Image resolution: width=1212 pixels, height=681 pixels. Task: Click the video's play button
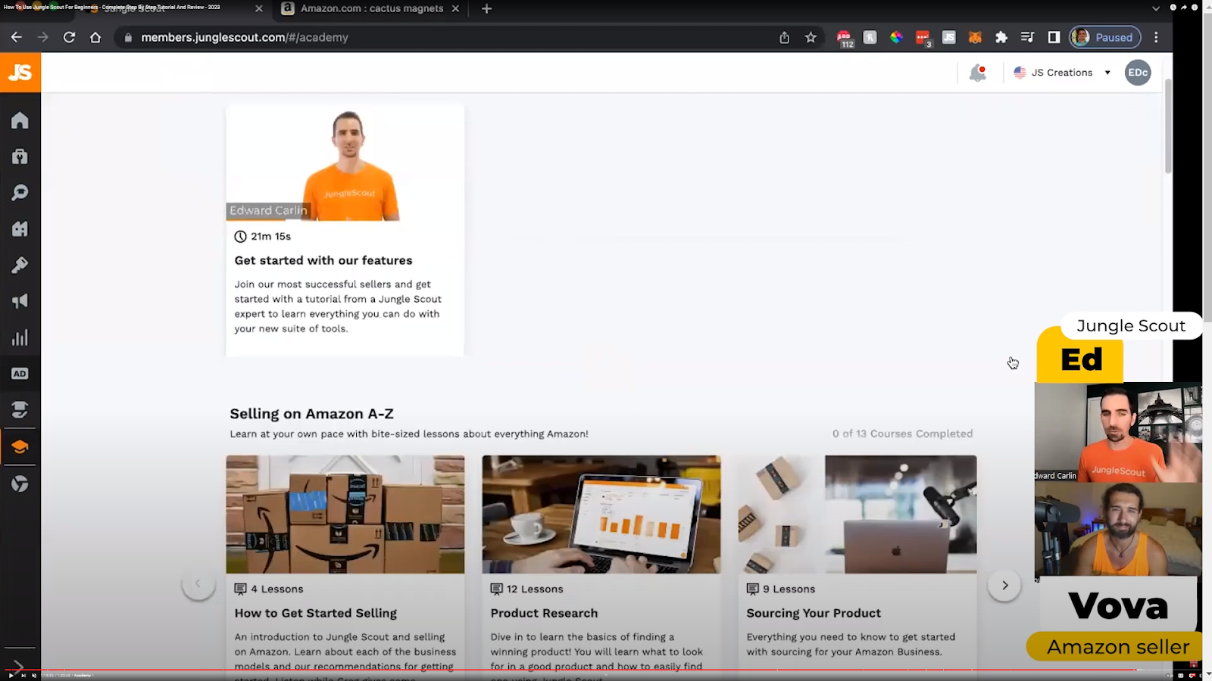[11, 675]
